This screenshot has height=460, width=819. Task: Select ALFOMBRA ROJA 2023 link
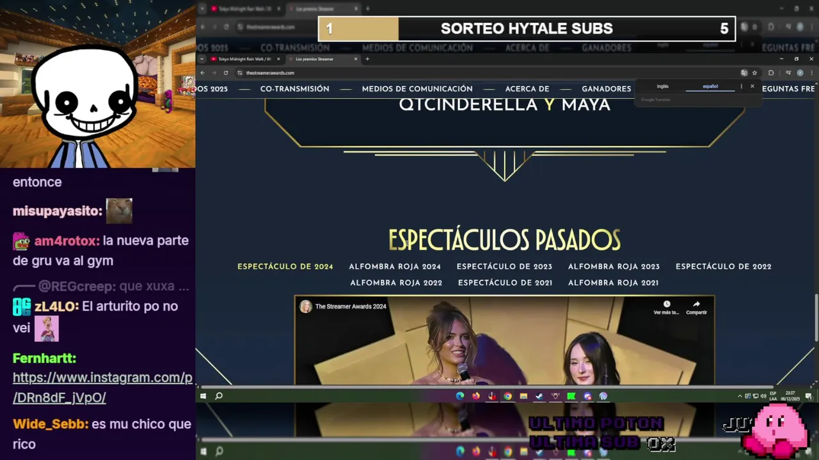coord(614,266)
